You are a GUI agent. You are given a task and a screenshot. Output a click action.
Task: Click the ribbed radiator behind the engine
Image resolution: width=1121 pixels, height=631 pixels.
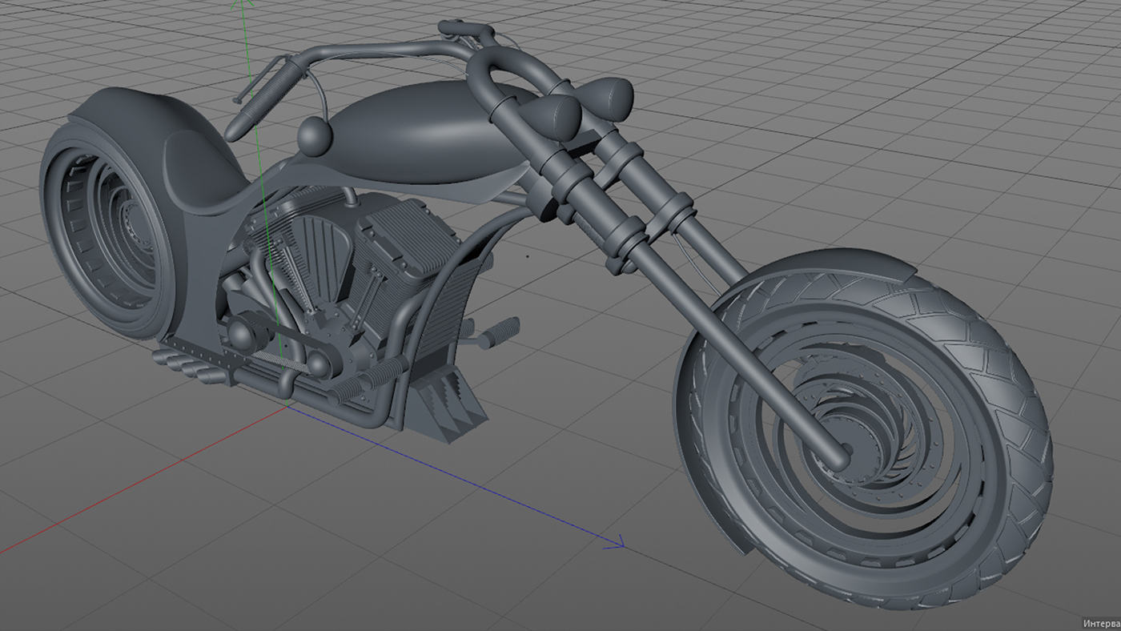447,311
